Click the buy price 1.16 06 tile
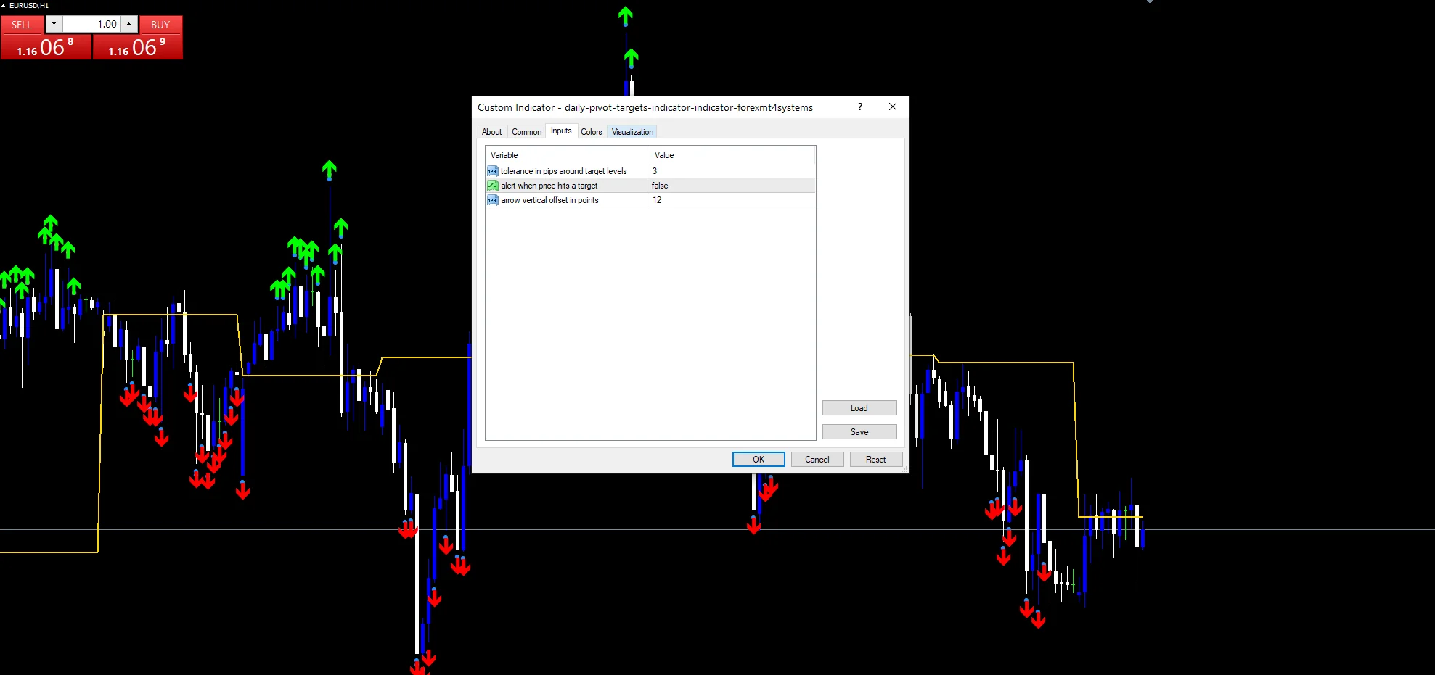Image resolution: width=1435 pixels, height=675 pixels. [x=137, y=47]
